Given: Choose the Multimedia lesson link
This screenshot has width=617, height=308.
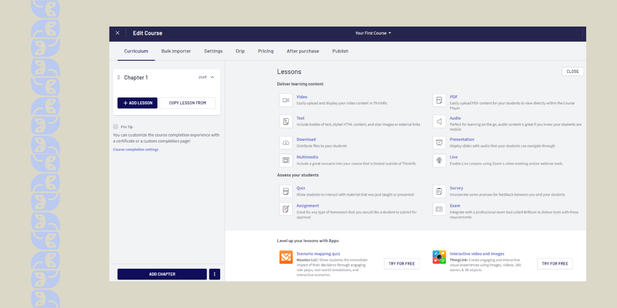Looking at the screenshot, I should pos(307,157).
